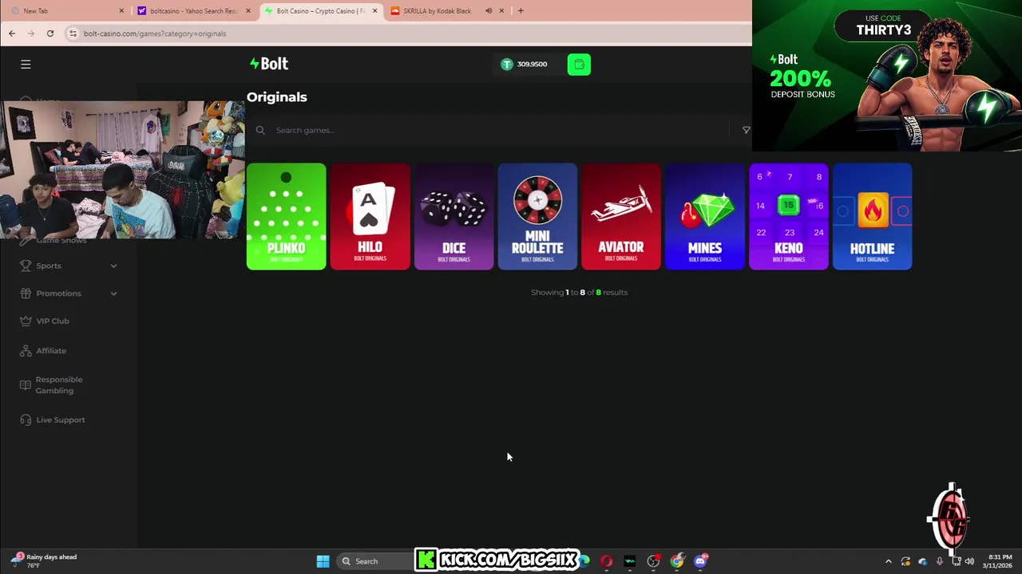Open Chrome from the taskbar
Screen dimensions: 1022x574
(677, 561)
